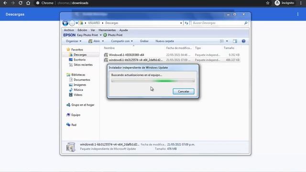Image resolution: width=306 pixels, height=172 pixels.
Task: Click Abrir toolbar button
Action: [94, 41]
